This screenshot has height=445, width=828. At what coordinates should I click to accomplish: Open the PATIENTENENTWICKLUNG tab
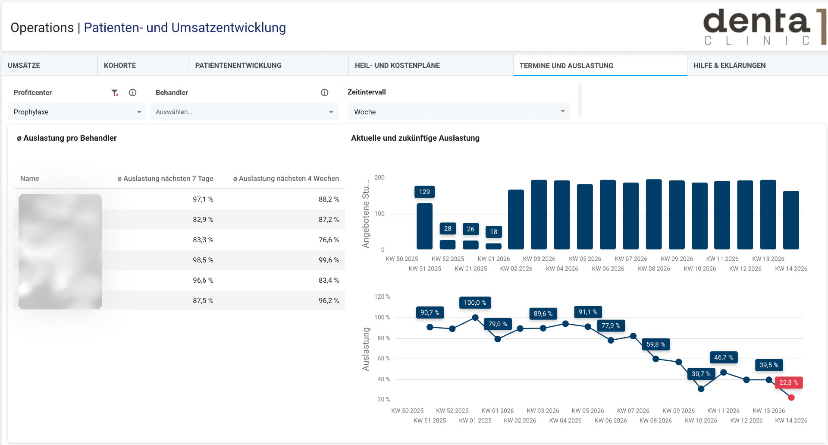tap(269, 65)
